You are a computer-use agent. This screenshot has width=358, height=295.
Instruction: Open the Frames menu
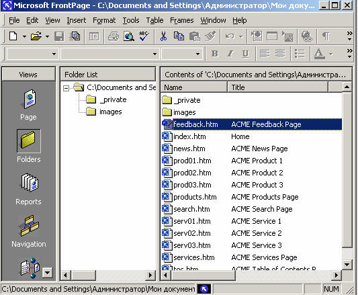[x=182, y=20]
